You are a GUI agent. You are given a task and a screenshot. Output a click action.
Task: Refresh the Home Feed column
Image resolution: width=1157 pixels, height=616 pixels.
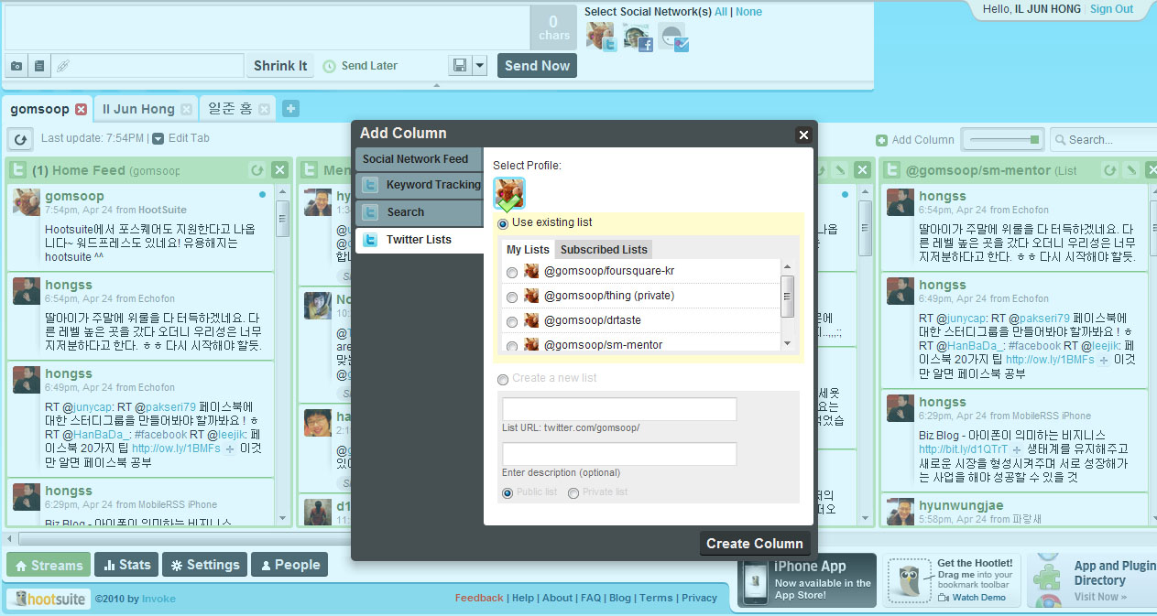pyautogui.click(x=257, y=170)
